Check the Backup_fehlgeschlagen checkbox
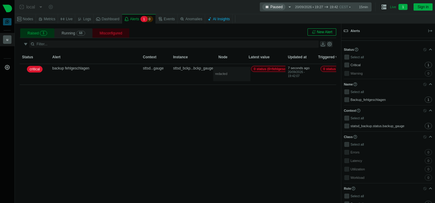 pyautogui.click(x=347, y=100)
